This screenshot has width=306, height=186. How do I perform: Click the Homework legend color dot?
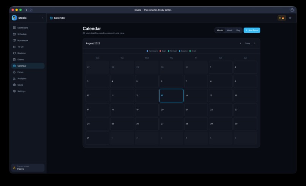pyautogui.click(x=147, y=51)
